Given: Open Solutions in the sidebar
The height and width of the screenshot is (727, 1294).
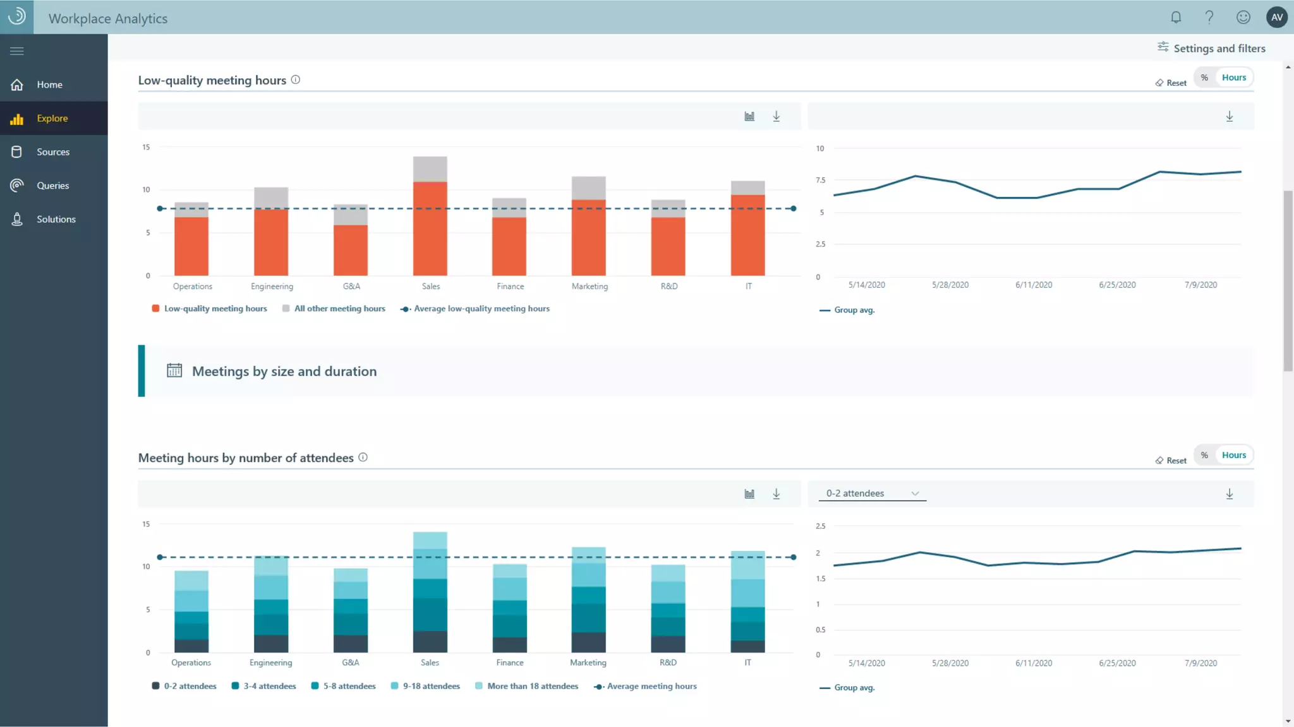Looking at the screenshot, I should pos(56,219).
